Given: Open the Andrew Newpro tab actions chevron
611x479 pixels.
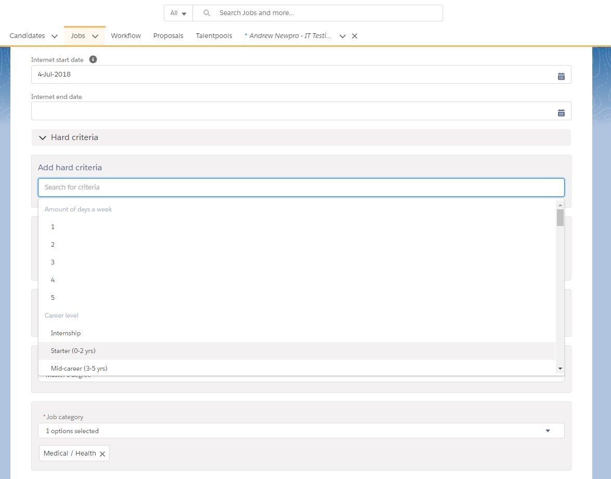Looking at the screenshot, I should click(x=343, y=36).
